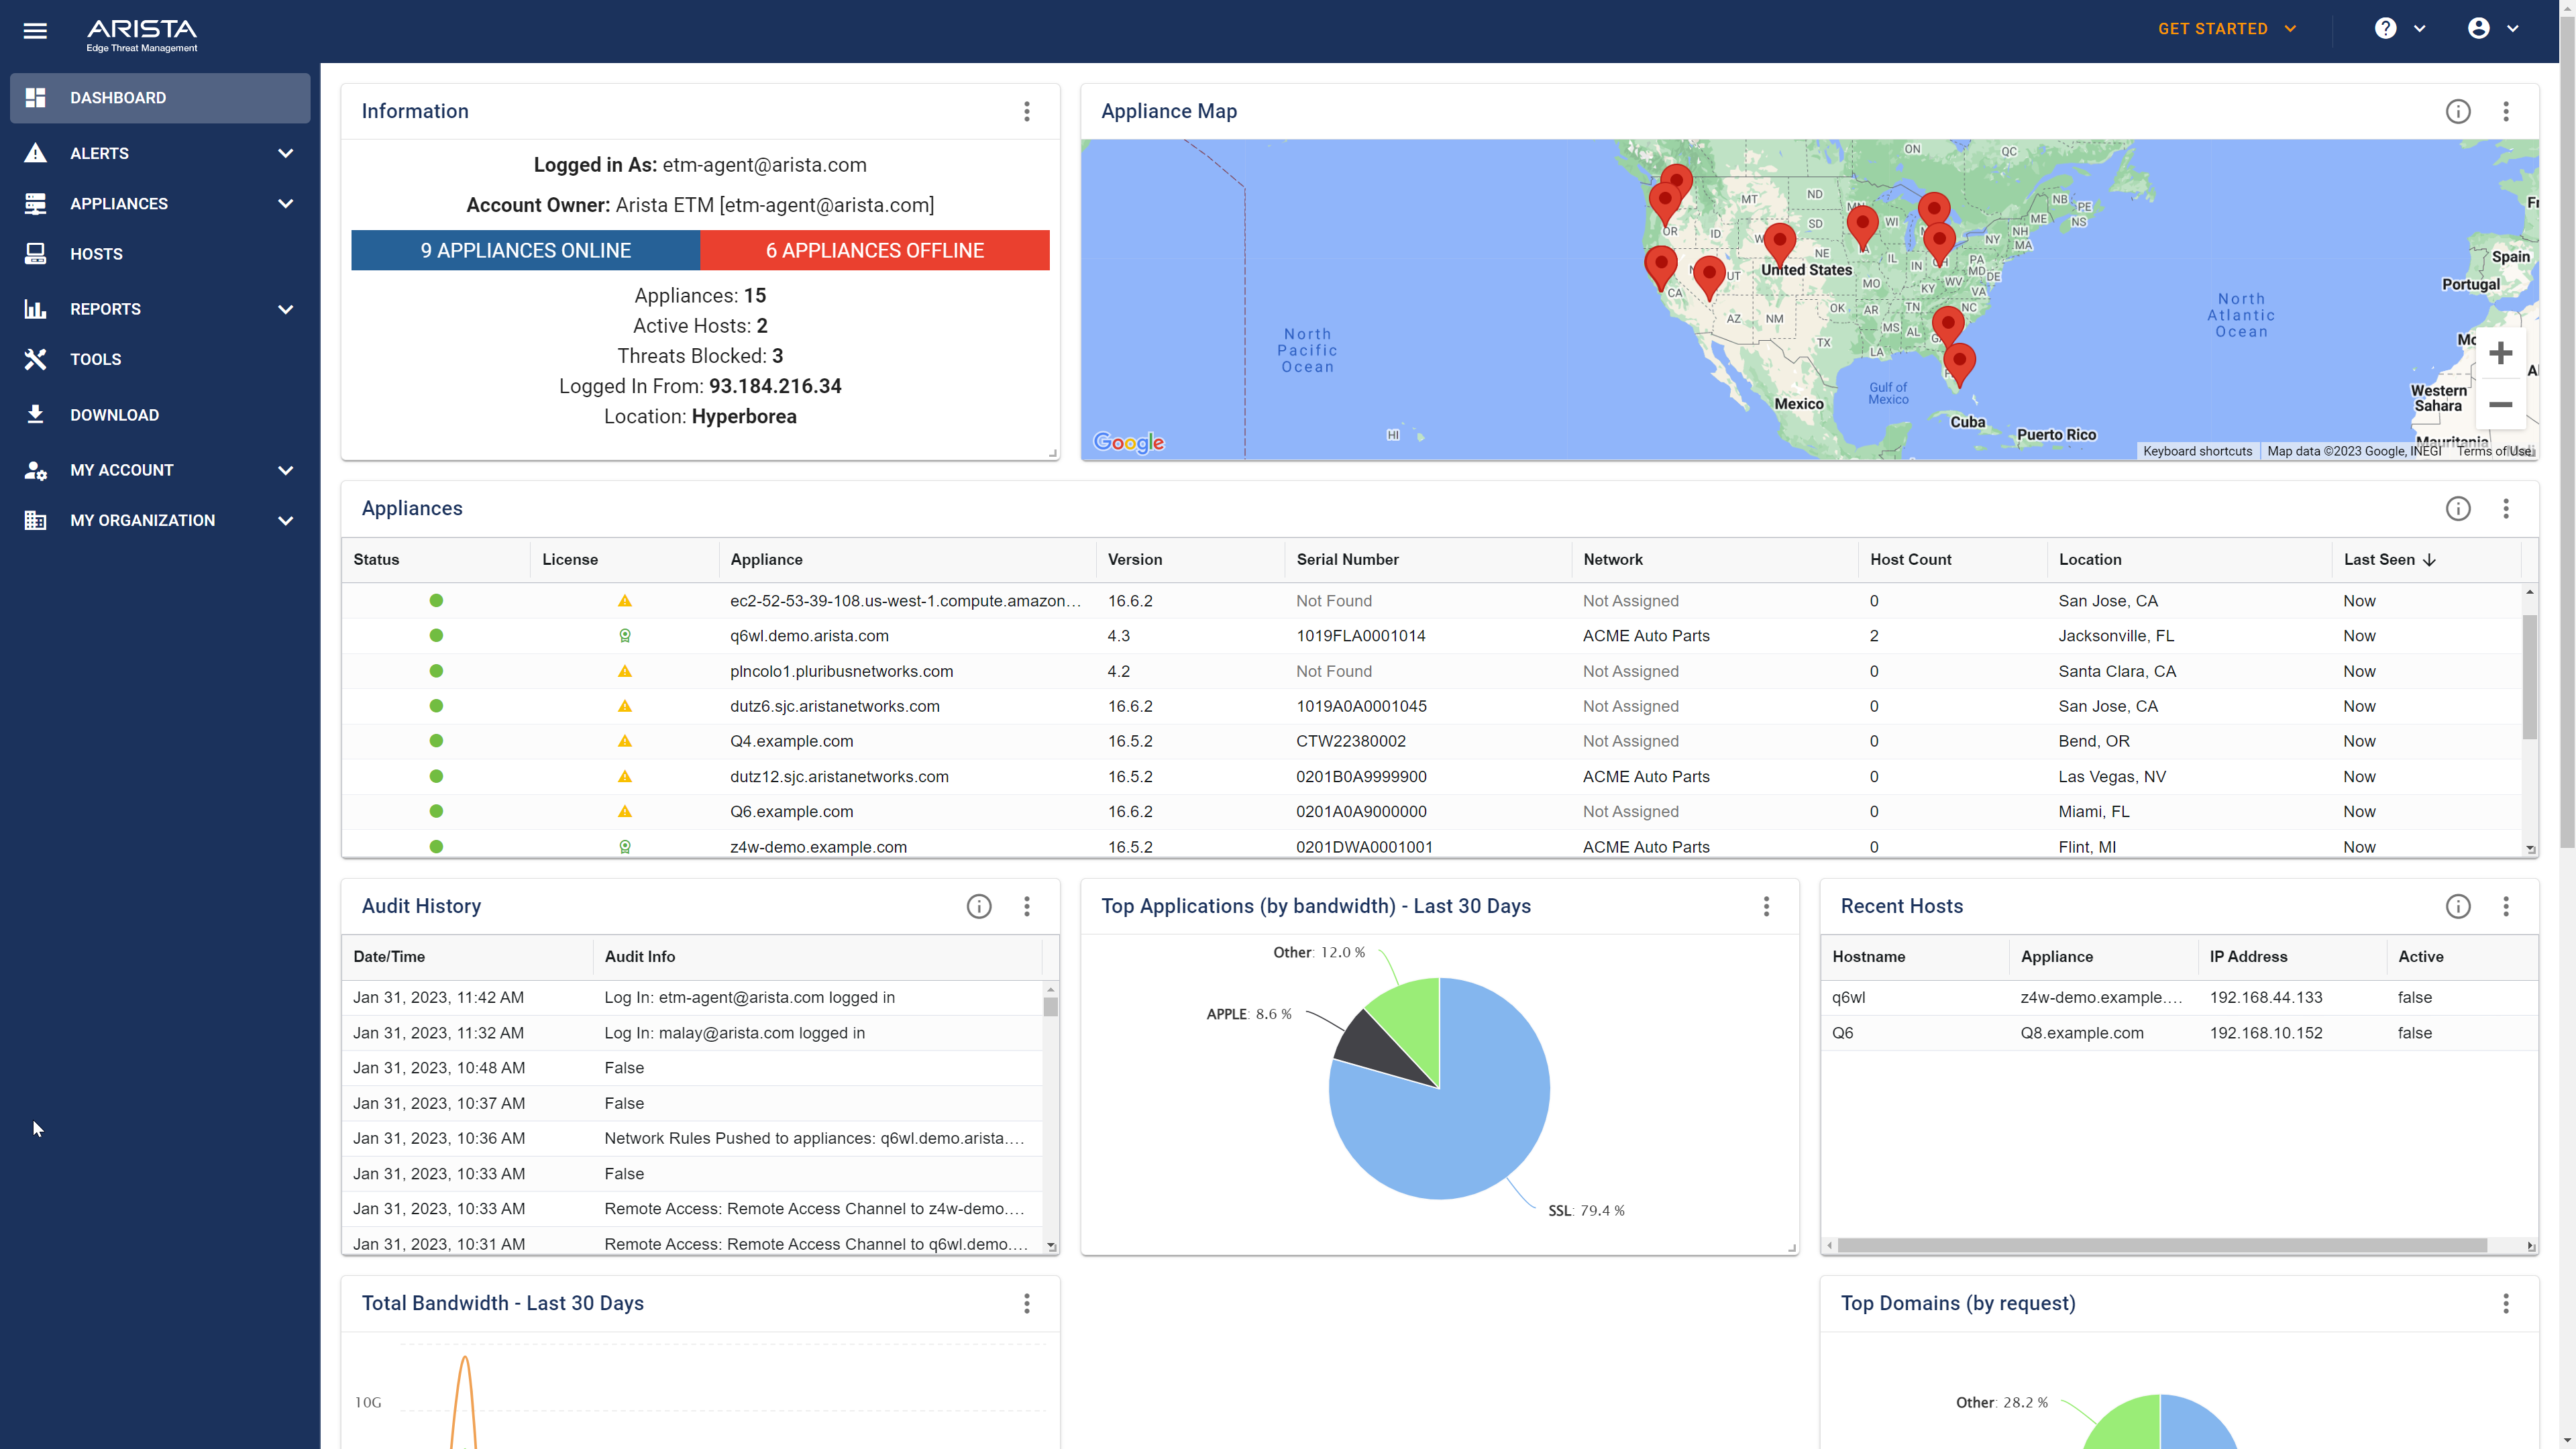Screen dimensions: 2576x1449
Task: Click the Recent Hosts horizontal scrollbar
Action: 2162,1245
